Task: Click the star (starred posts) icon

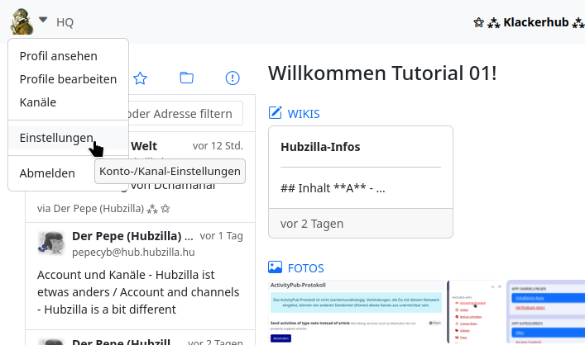Action: coord(141,78)
